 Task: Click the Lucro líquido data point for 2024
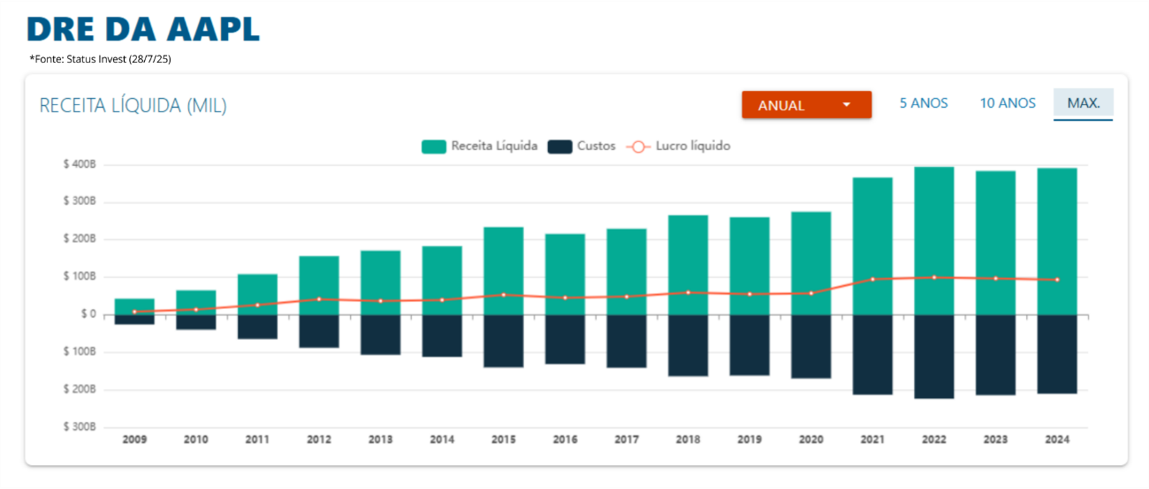(1056, 280)
